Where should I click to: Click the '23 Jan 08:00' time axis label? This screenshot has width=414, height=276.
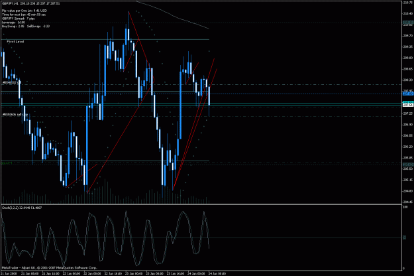155,273
